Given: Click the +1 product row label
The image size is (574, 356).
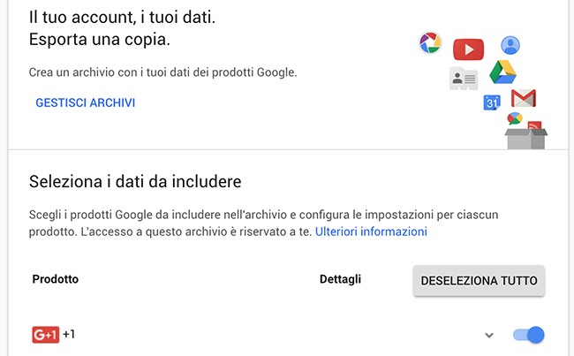Looking at the screenshot, I should (69, 335).
